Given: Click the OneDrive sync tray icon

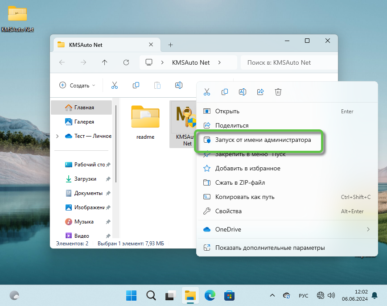Looking at the screenshot, I should point(287,295).
